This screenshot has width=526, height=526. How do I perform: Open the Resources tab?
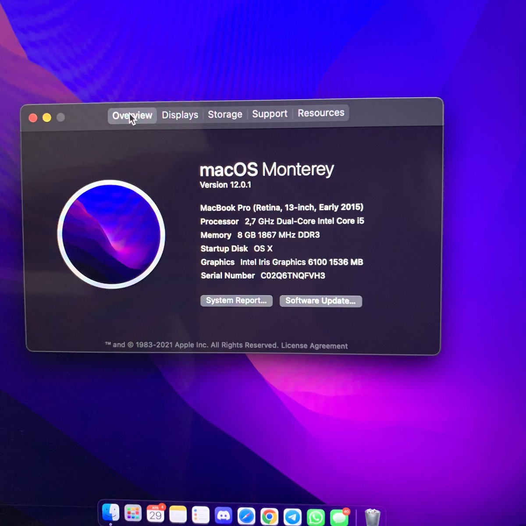321,113
